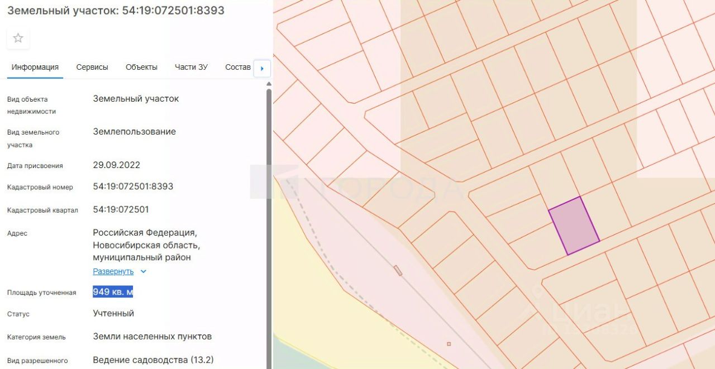
Task: Click the Площадь уточненная label
Action: tap(41, 293)
